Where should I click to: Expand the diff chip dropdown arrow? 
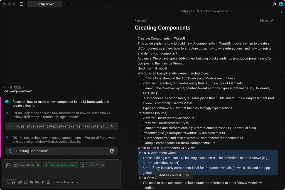102,165
